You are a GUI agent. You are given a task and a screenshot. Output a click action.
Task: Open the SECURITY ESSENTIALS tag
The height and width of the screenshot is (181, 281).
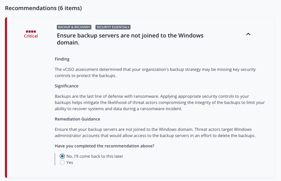pos(113,27)
